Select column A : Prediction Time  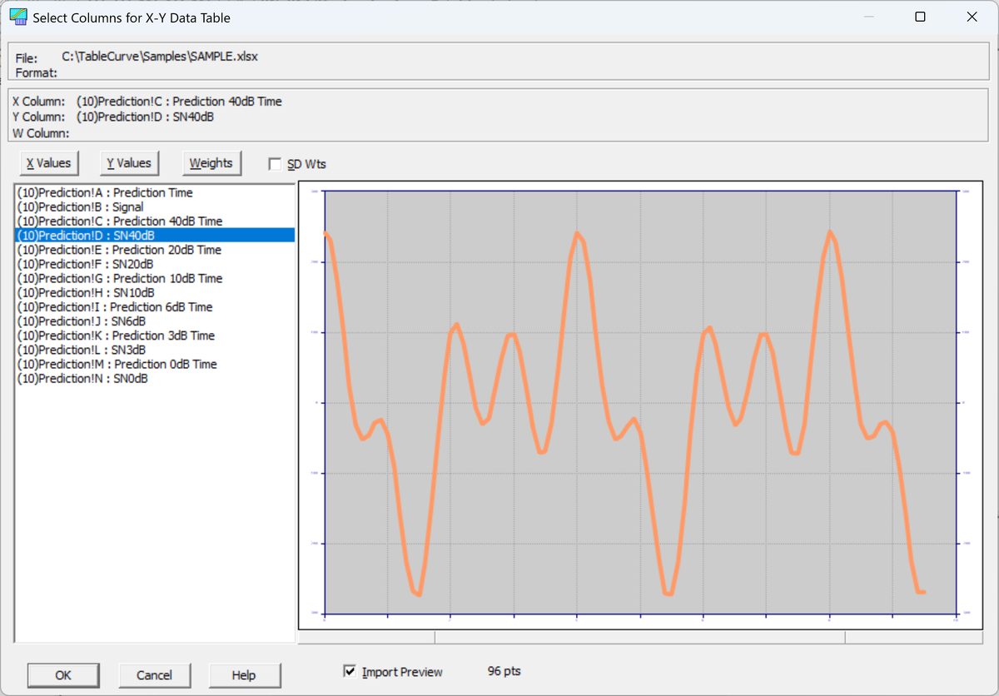tap(155, 192)
